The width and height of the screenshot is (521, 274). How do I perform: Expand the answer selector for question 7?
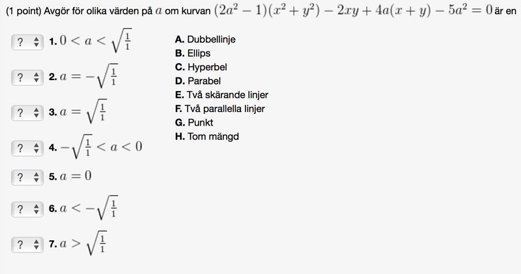[27, 245]
